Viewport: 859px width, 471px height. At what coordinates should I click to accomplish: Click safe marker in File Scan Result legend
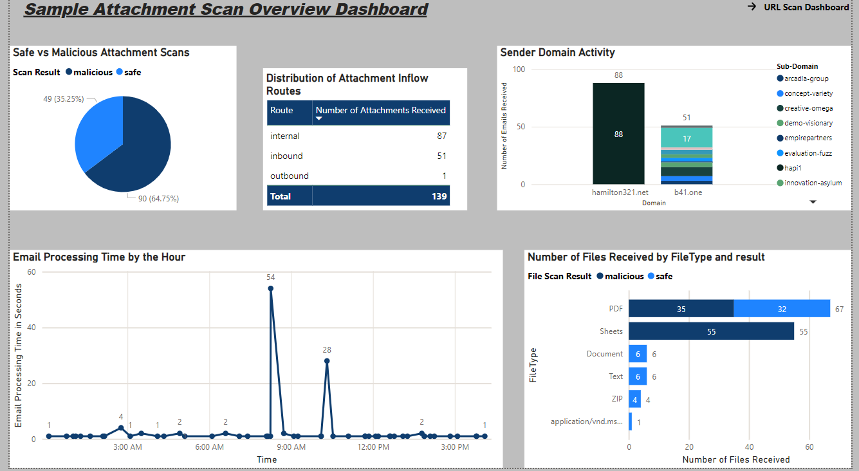pyautogui.click(x=651, y=276)
